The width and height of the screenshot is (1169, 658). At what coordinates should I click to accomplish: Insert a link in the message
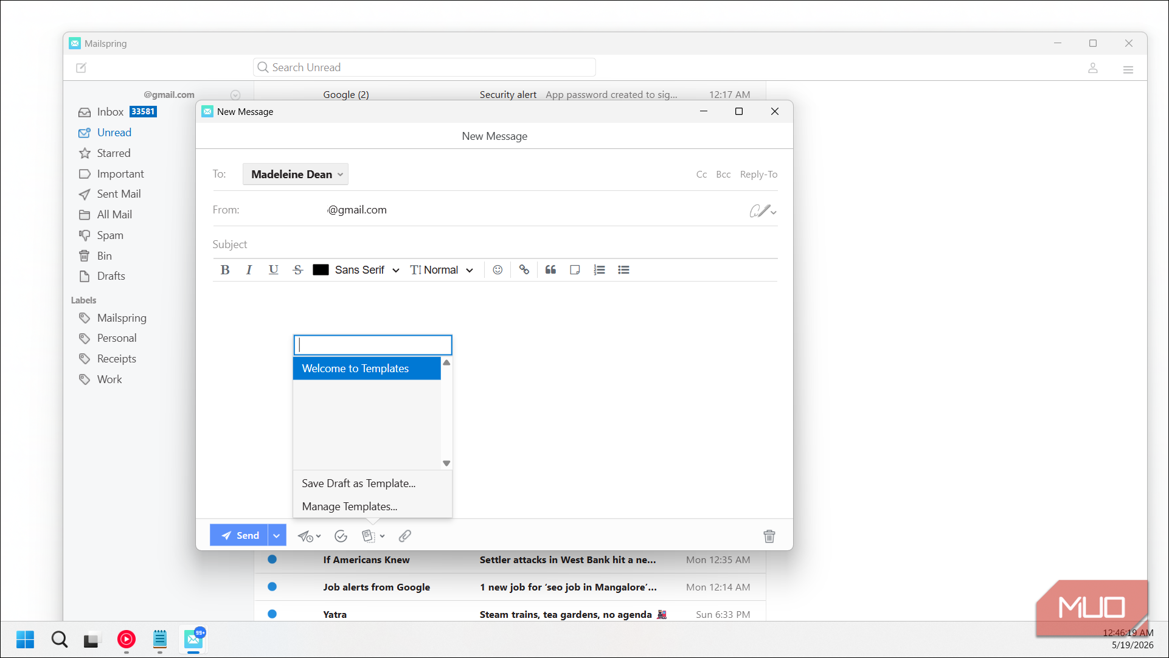coord(524,270)
